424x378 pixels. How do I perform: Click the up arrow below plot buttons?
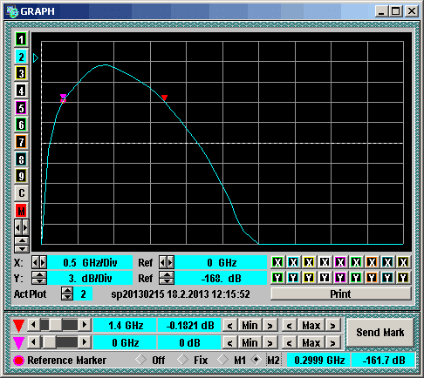(x=22, y=240)
